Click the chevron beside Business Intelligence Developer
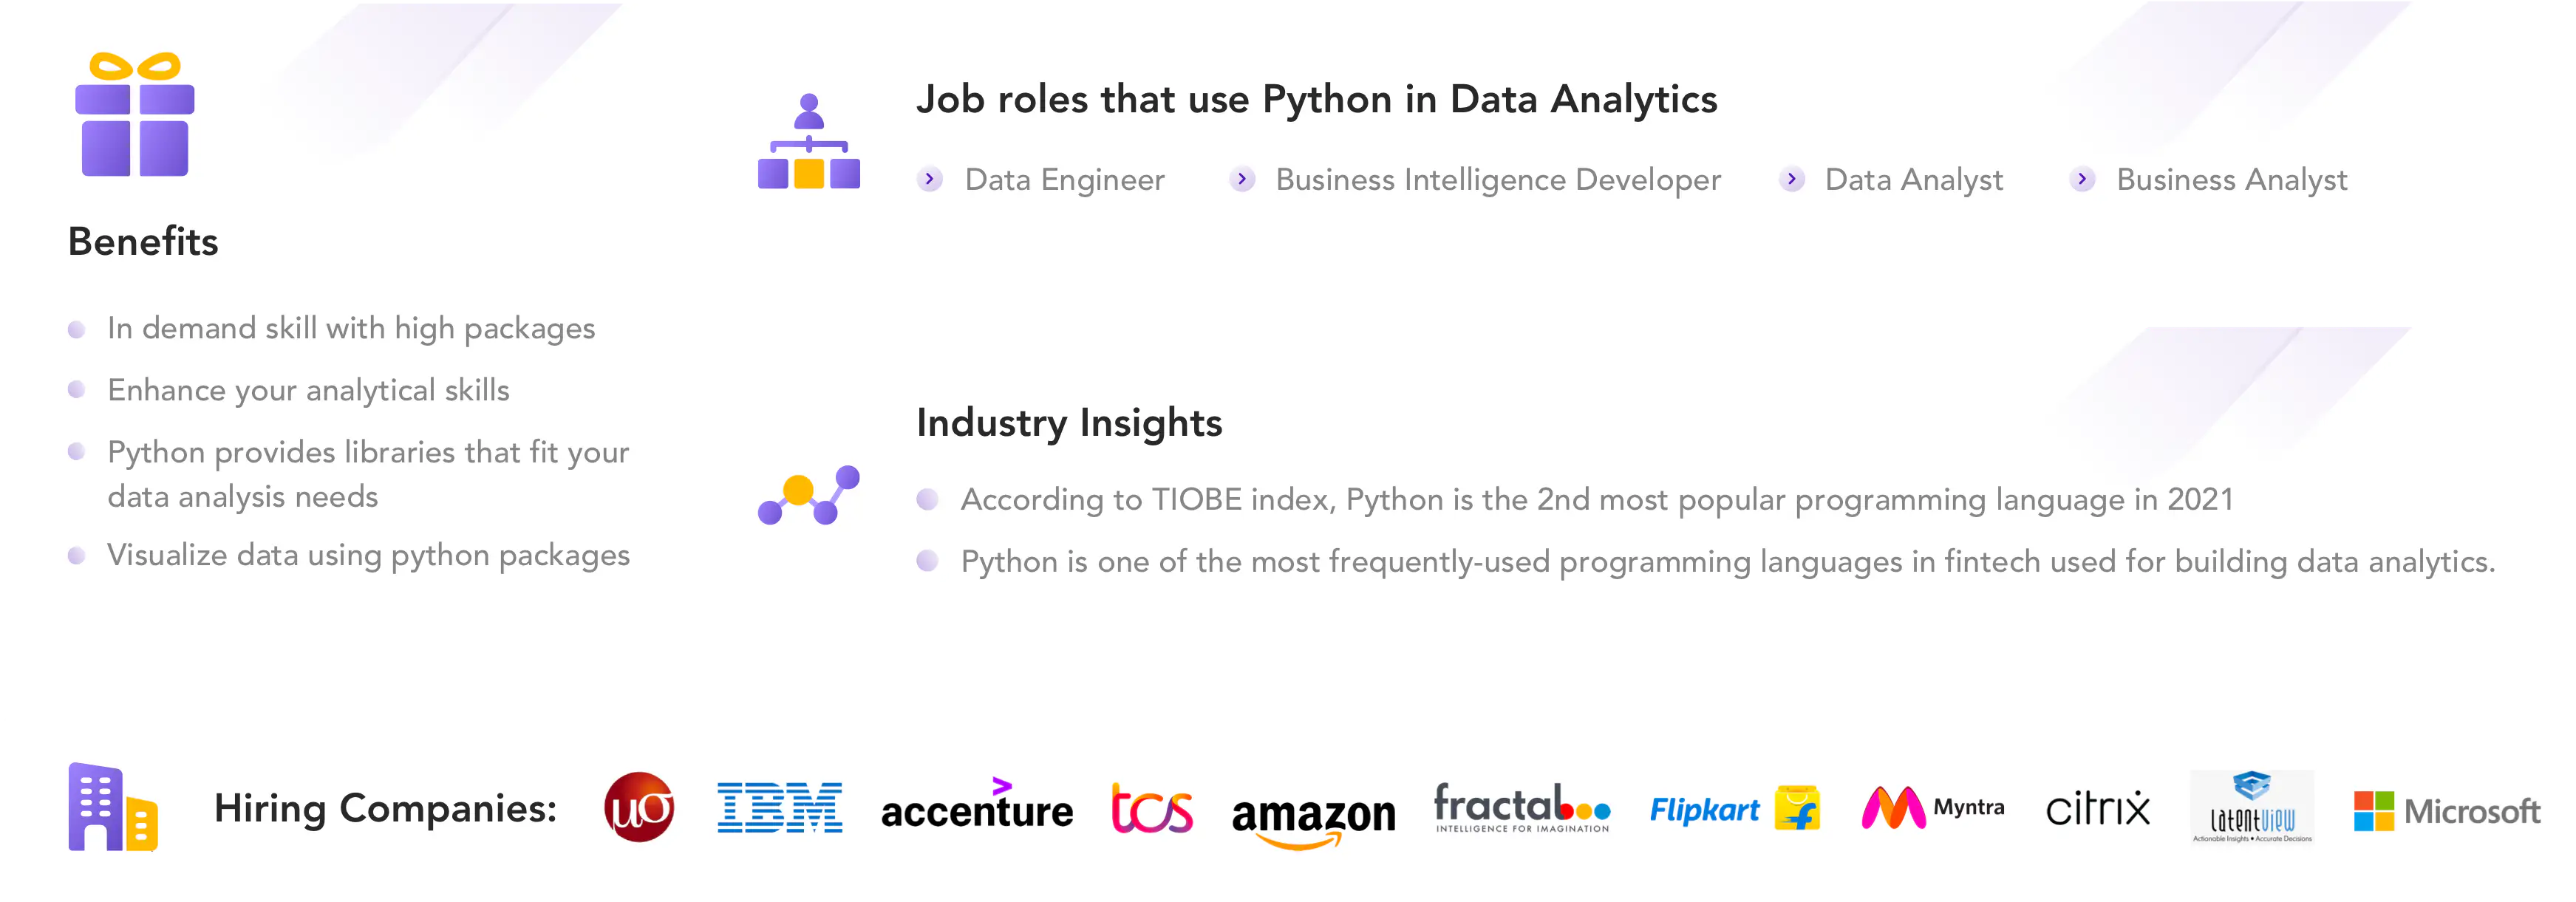Screen dimensions: 2576x902 [x=1242, y=179]
